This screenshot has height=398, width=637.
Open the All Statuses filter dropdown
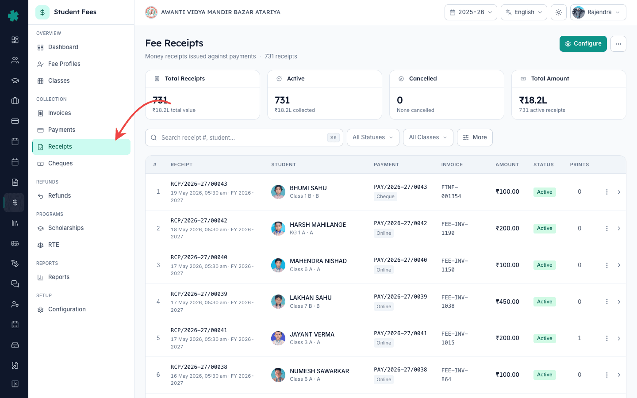[x=373, y=138]
